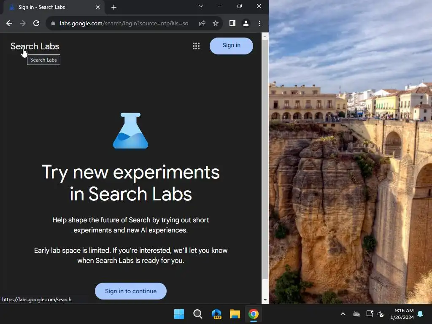Close the Sign in - Search Labs tab
The width and height of the screenshot is (432, 324).
click(98, 7)
